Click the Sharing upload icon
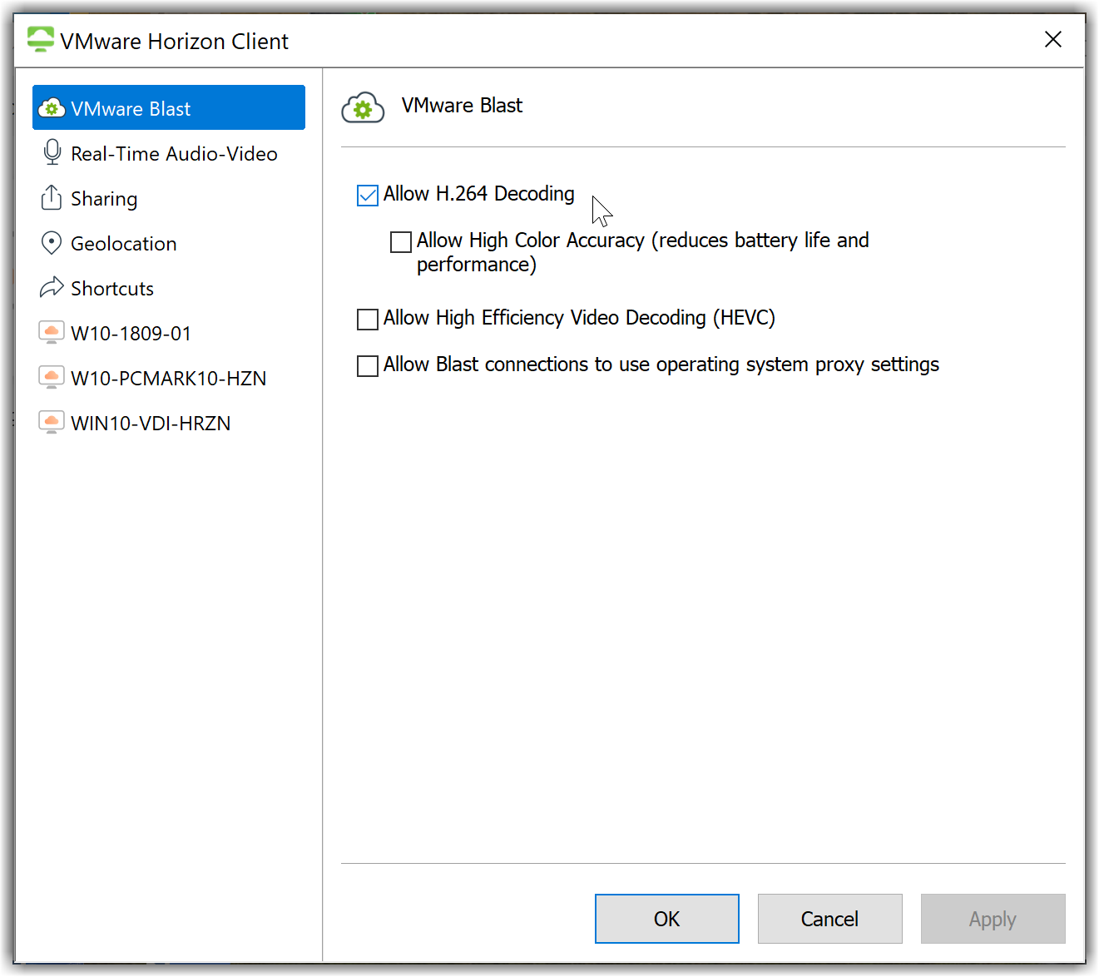The image size is (1099, 977). 52,198
